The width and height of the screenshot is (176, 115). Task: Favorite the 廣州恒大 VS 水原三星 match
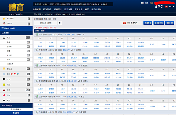coord(37,66)
